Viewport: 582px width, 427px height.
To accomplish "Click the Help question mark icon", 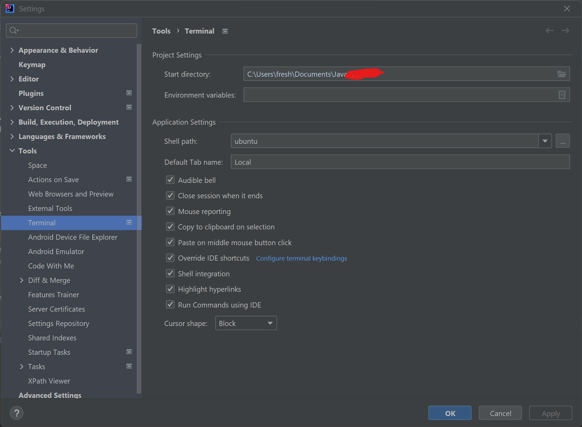I will pyautogui.click(x=16, y=413).
